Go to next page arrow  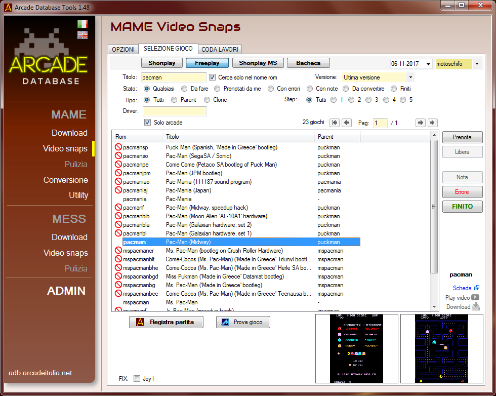[x=420, y=123]
